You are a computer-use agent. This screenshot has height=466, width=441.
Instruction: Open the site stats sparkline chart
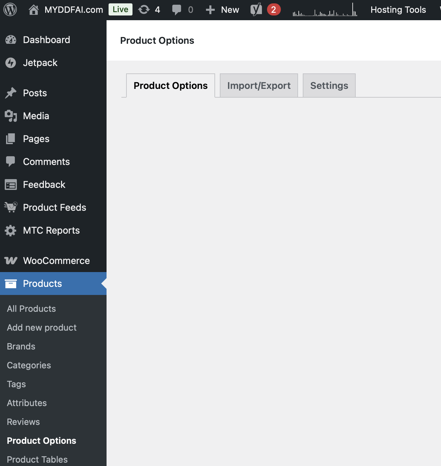point(325,10)
